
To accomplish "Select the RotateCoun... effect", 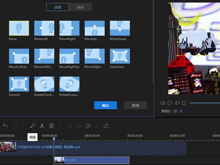I will click(69, 84).
